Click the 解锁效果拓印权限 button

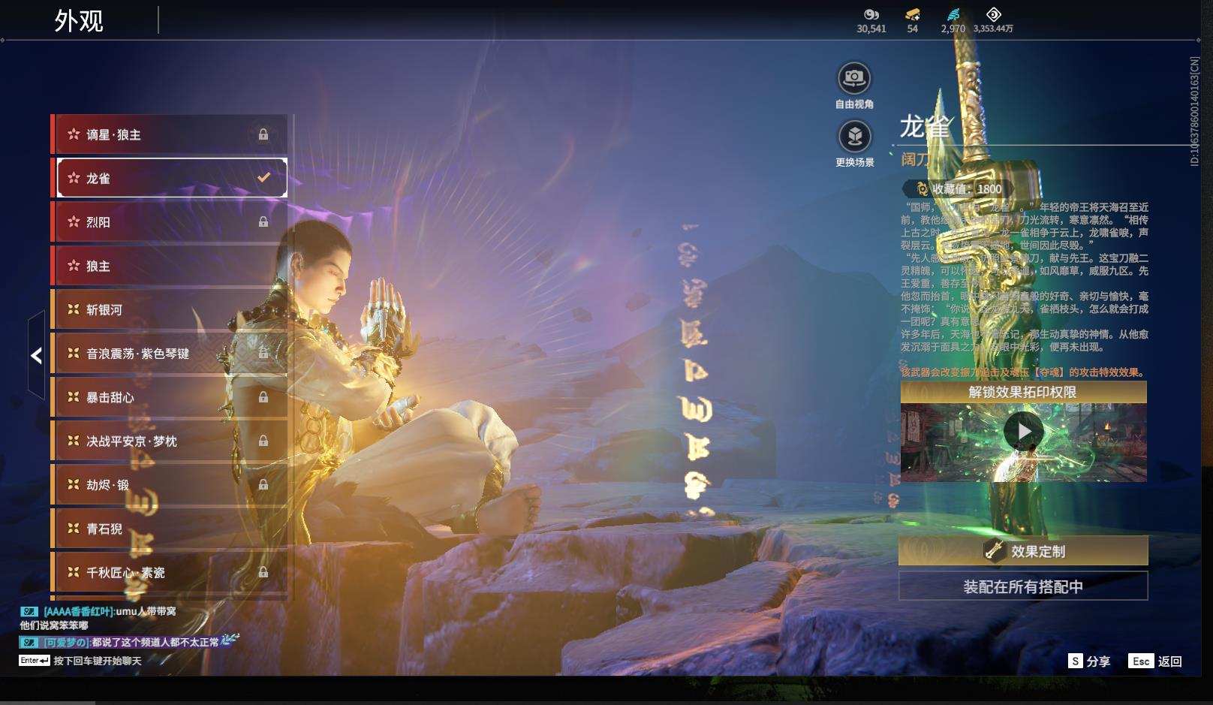1023,392
